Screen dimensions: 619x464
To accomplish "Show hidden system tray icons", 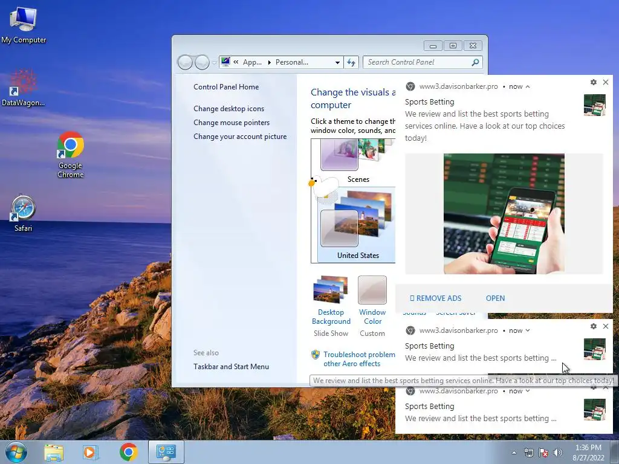I will (x=514, y=453).
